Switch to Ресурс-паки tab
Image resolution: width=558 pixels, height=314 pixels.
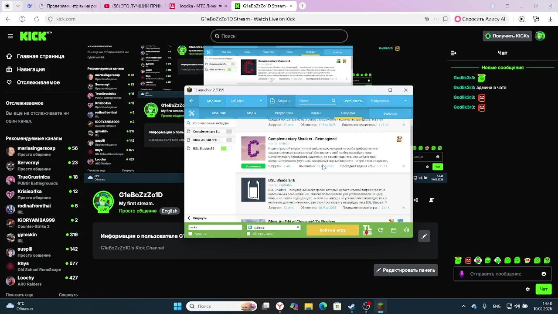(x=284, y=113)
